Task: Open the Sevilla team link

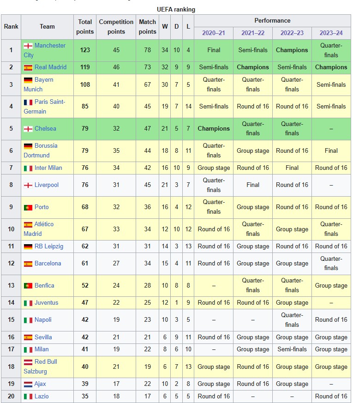Action: [43, 337]
